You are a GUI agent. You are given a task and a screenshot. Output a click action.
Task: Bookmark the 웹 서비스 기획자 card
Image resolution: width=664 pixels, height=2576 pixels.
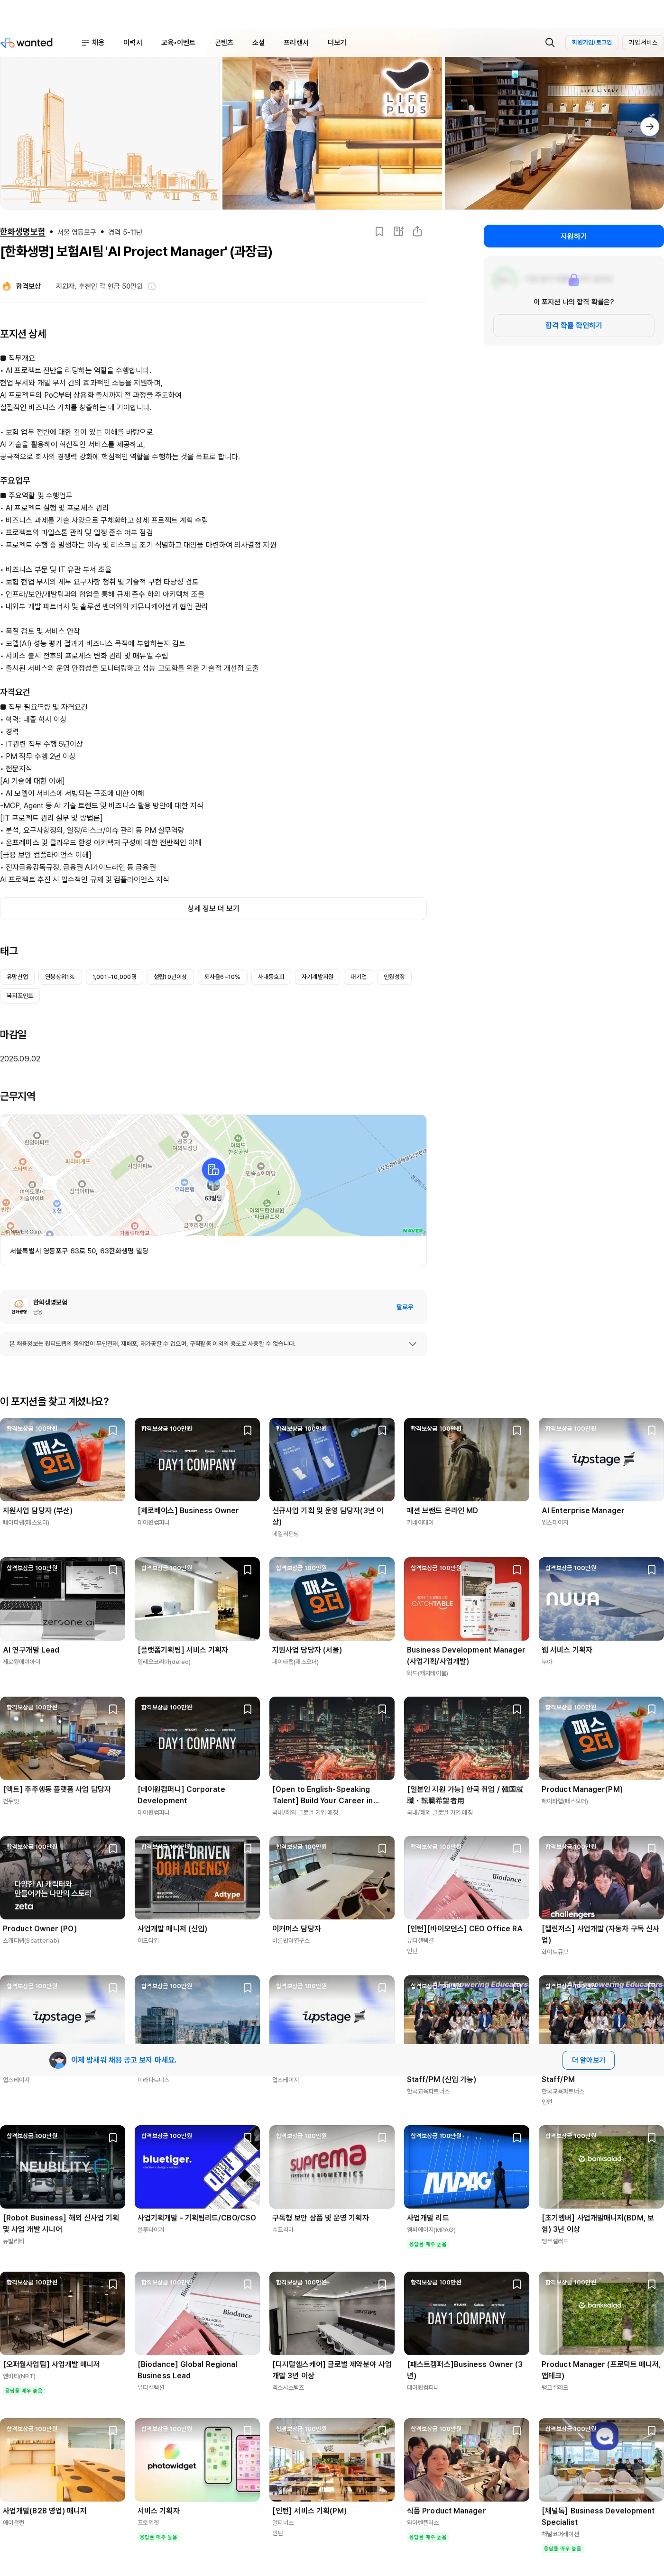[x=652, y=1570]
